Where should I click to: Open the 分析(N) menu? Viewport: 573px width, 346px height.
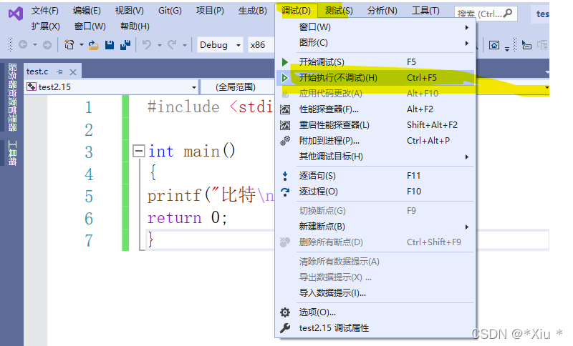382,11
